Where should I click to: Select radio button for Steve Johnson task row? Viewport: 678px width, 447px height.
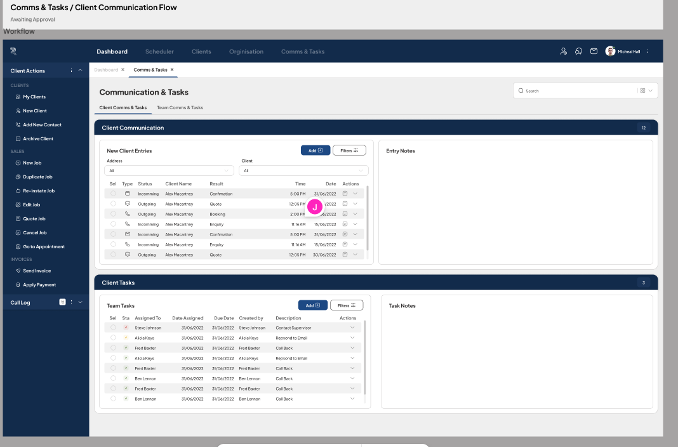click(x=113, y=328)
